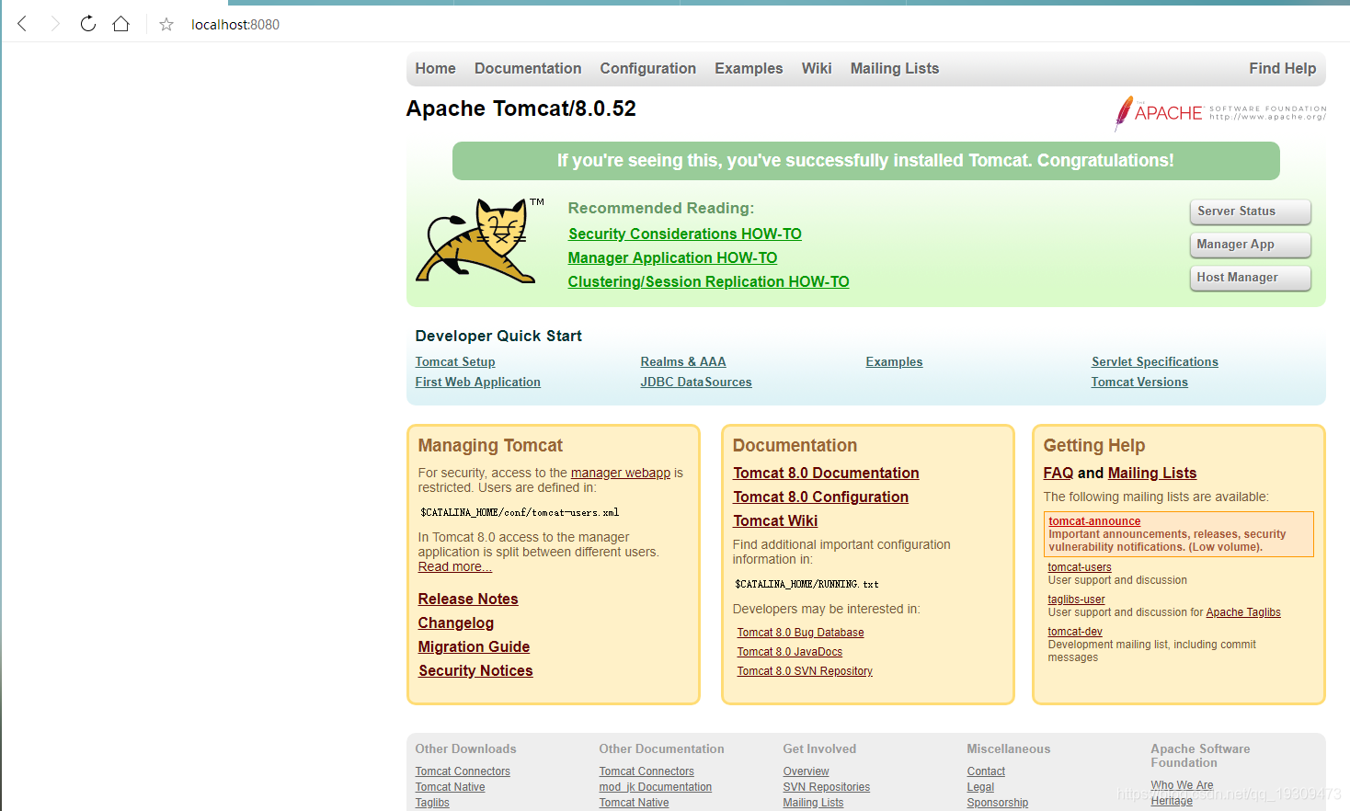Viewport: 1350px width, 811px height.
Task: Open the tomcat-dev mailing list link
Action: click(1075, 632)
